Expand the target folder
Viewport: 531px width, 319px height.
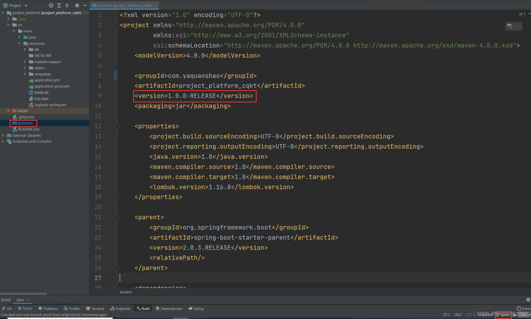pos(9,111)
